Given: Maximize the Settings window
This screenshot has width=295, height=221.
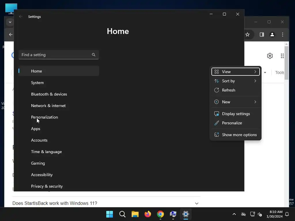Looking at the screenshot, I should click(224, 14).
